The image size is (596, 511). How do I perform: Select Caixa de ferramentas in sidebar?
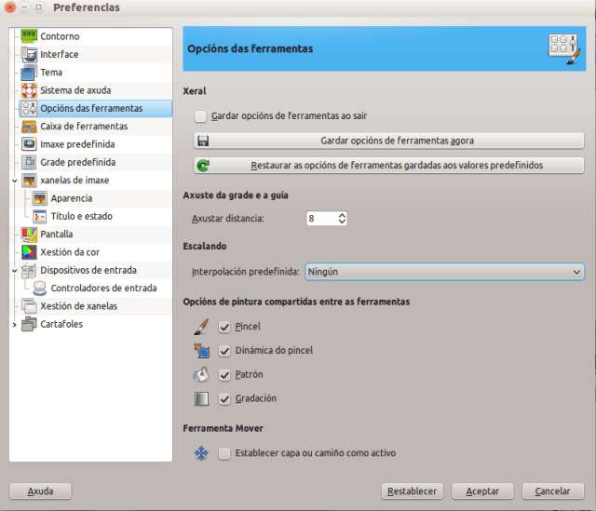click(x=84, y=127)
